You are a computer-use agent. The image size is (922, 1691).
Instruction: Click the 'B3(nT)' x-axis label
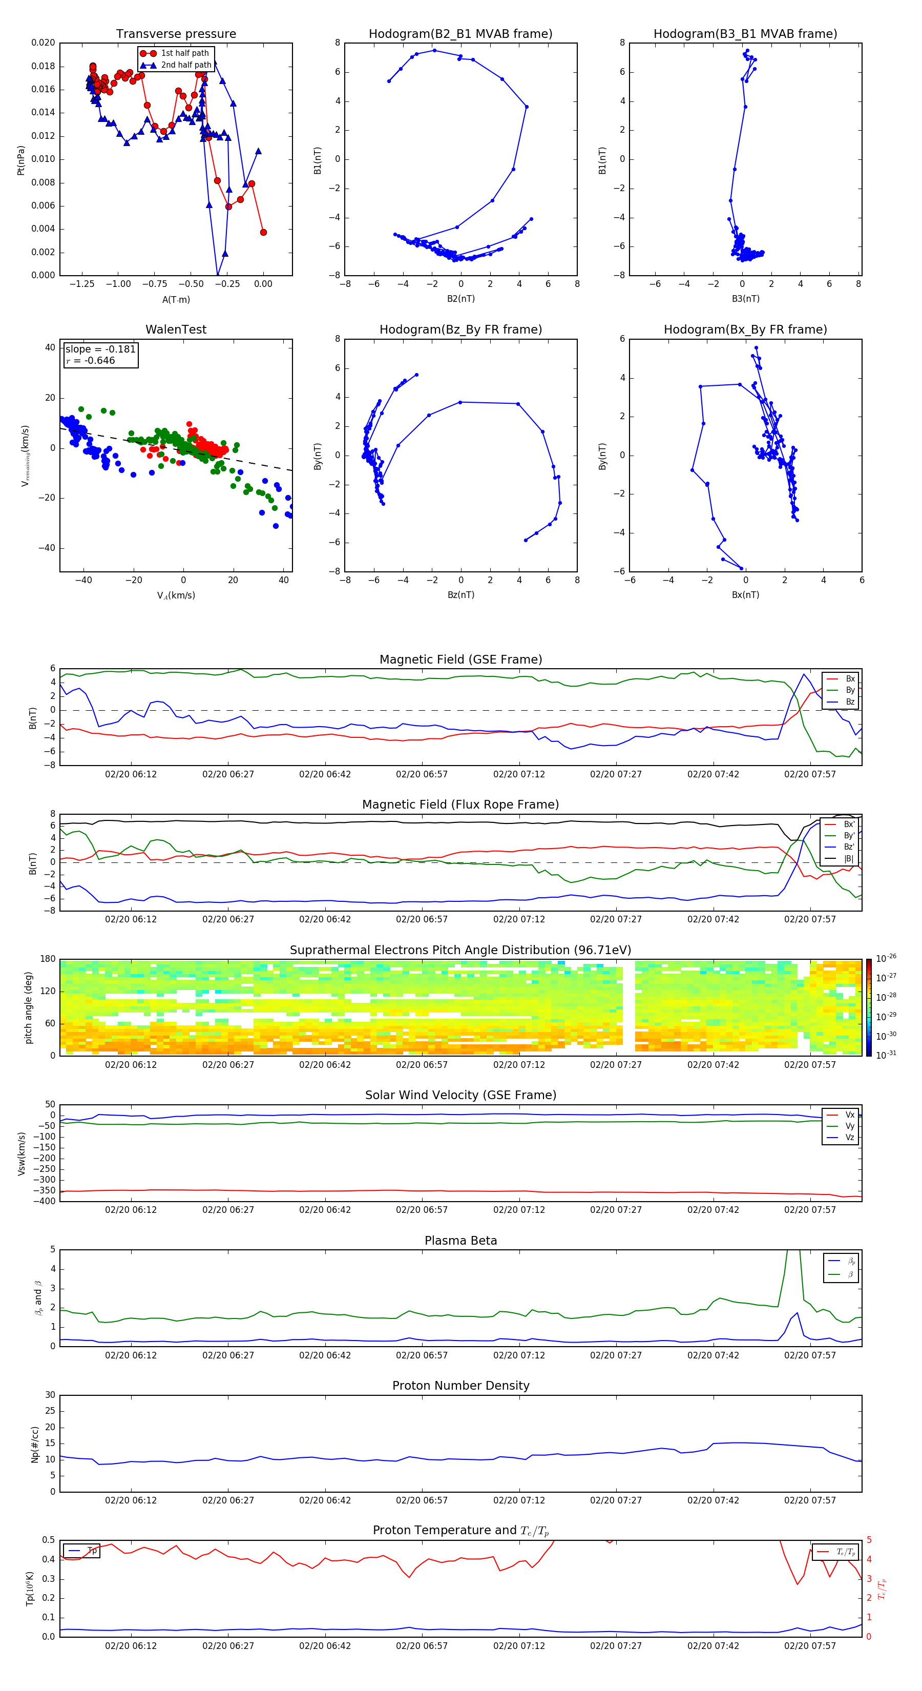tap(745, 299)
